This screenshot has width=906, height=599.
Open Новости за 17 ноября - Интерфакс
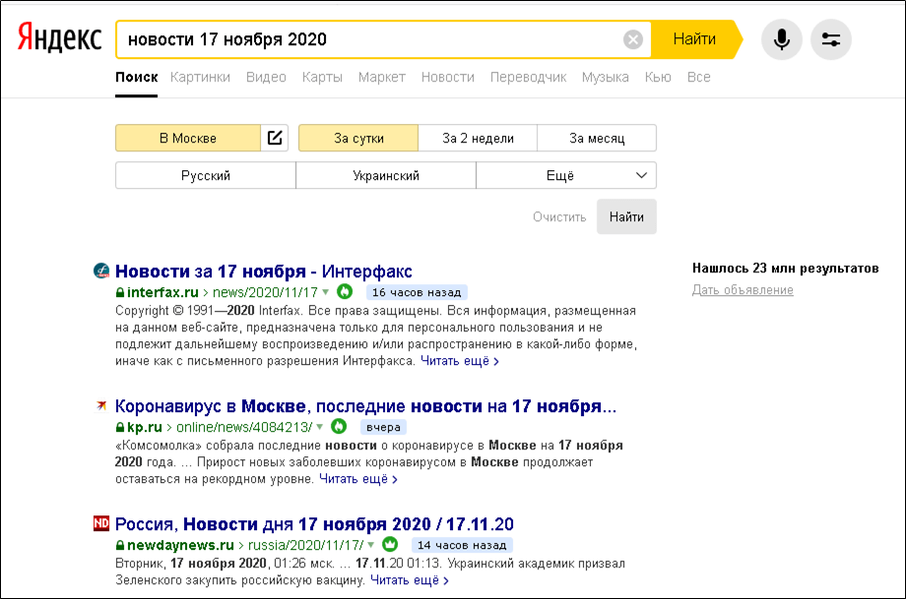264,270
